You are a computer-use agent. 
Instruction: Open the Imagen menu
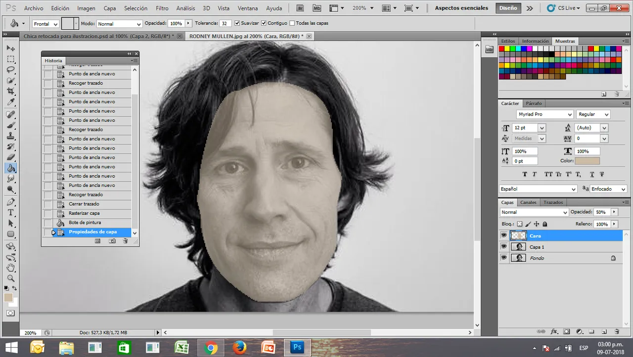(86, 8)
